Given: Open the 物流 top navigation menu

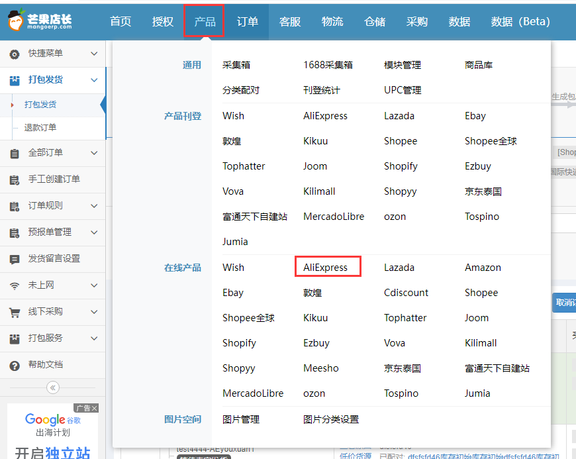Looking at the screenshot, I should point(332,21).
